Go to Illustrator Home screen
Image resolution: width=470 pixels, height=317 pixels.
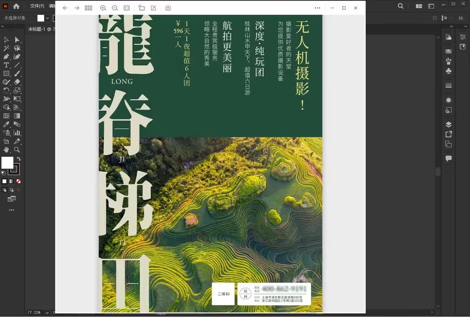pos(16,6)
